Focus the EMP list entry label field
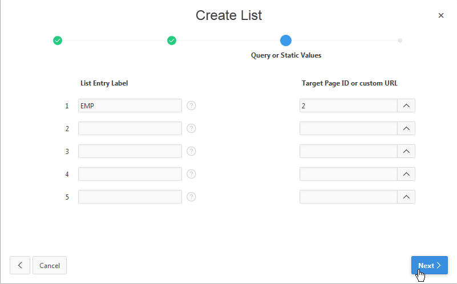457x284 pixels. [130, 106]
